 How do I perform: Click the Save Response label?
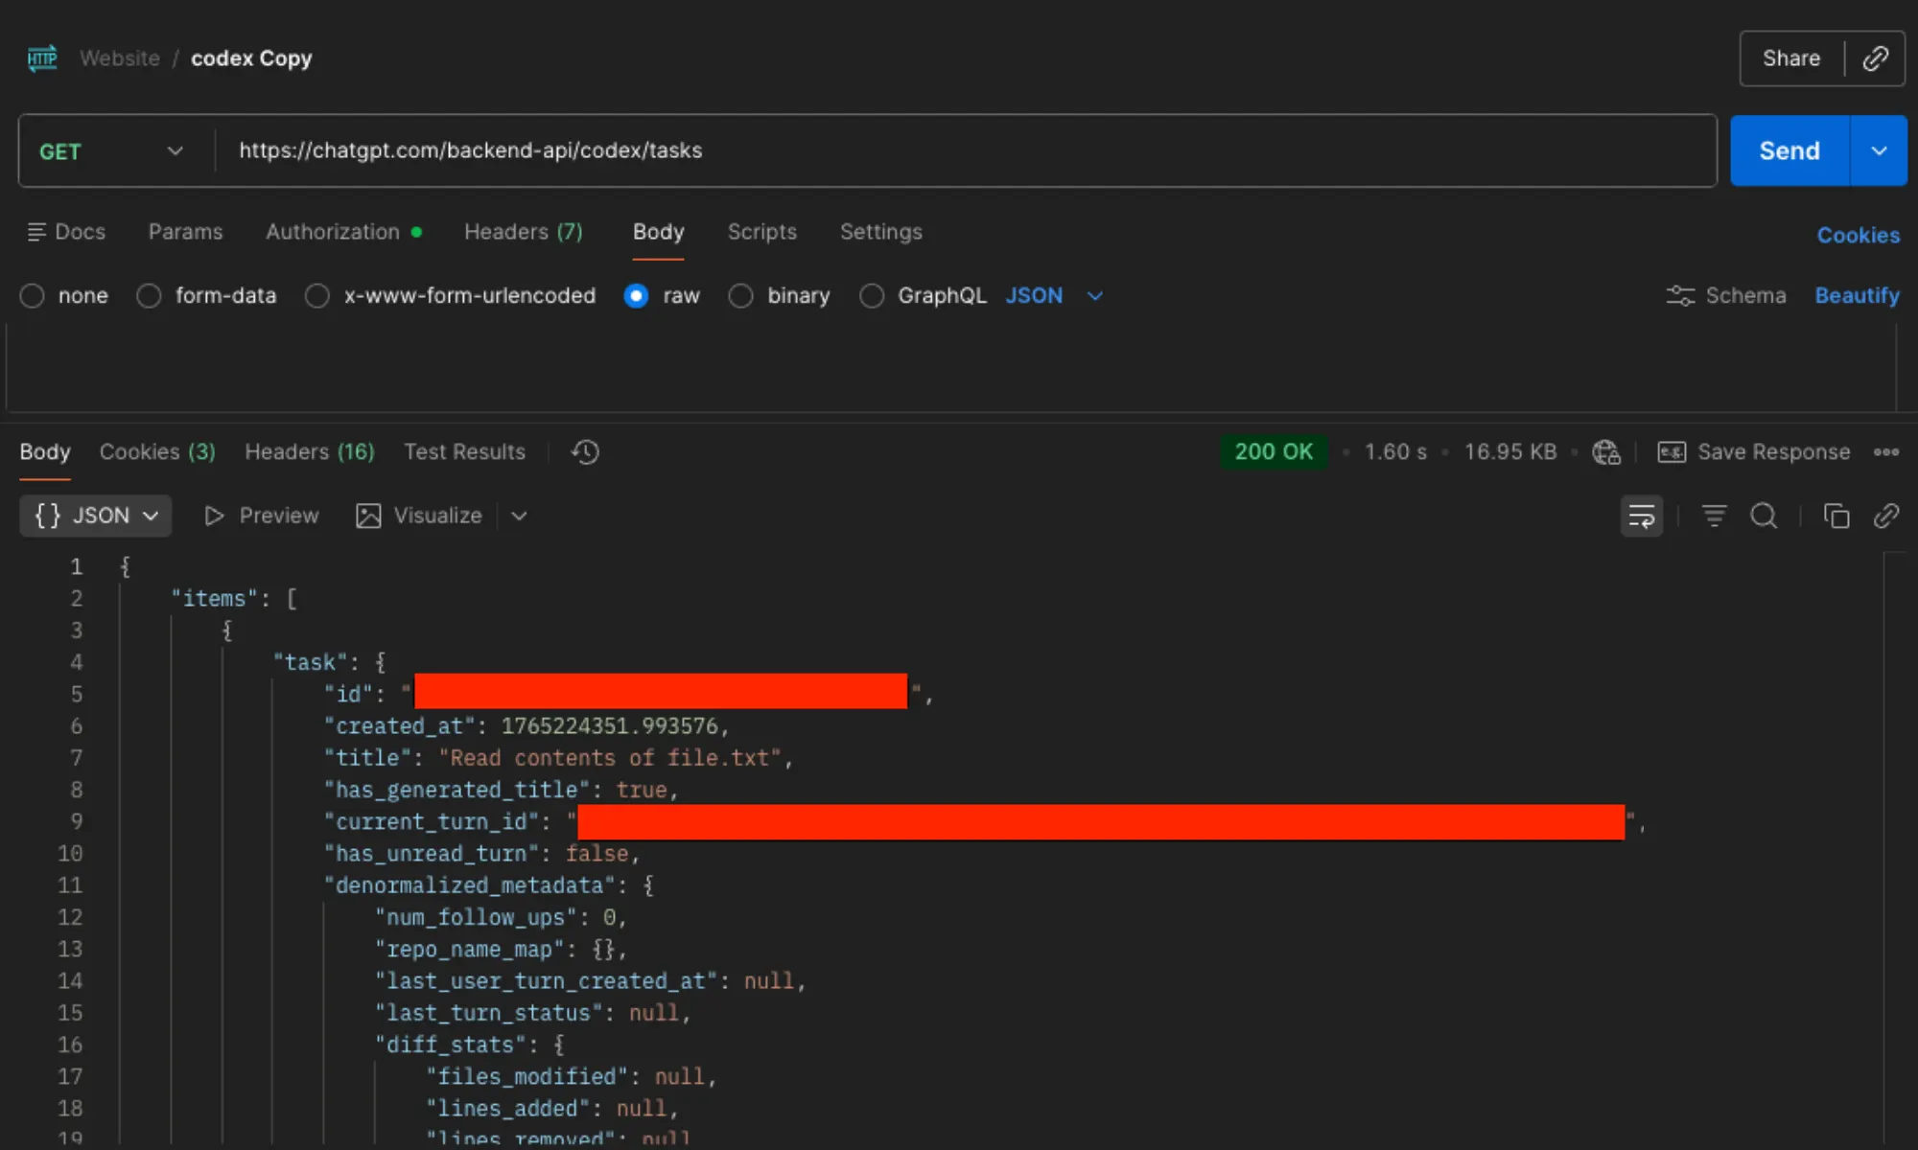point(1773,451)
